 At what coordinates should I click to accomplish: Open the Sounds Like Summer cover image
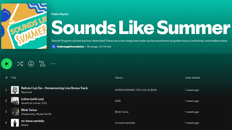pos(24,26)
